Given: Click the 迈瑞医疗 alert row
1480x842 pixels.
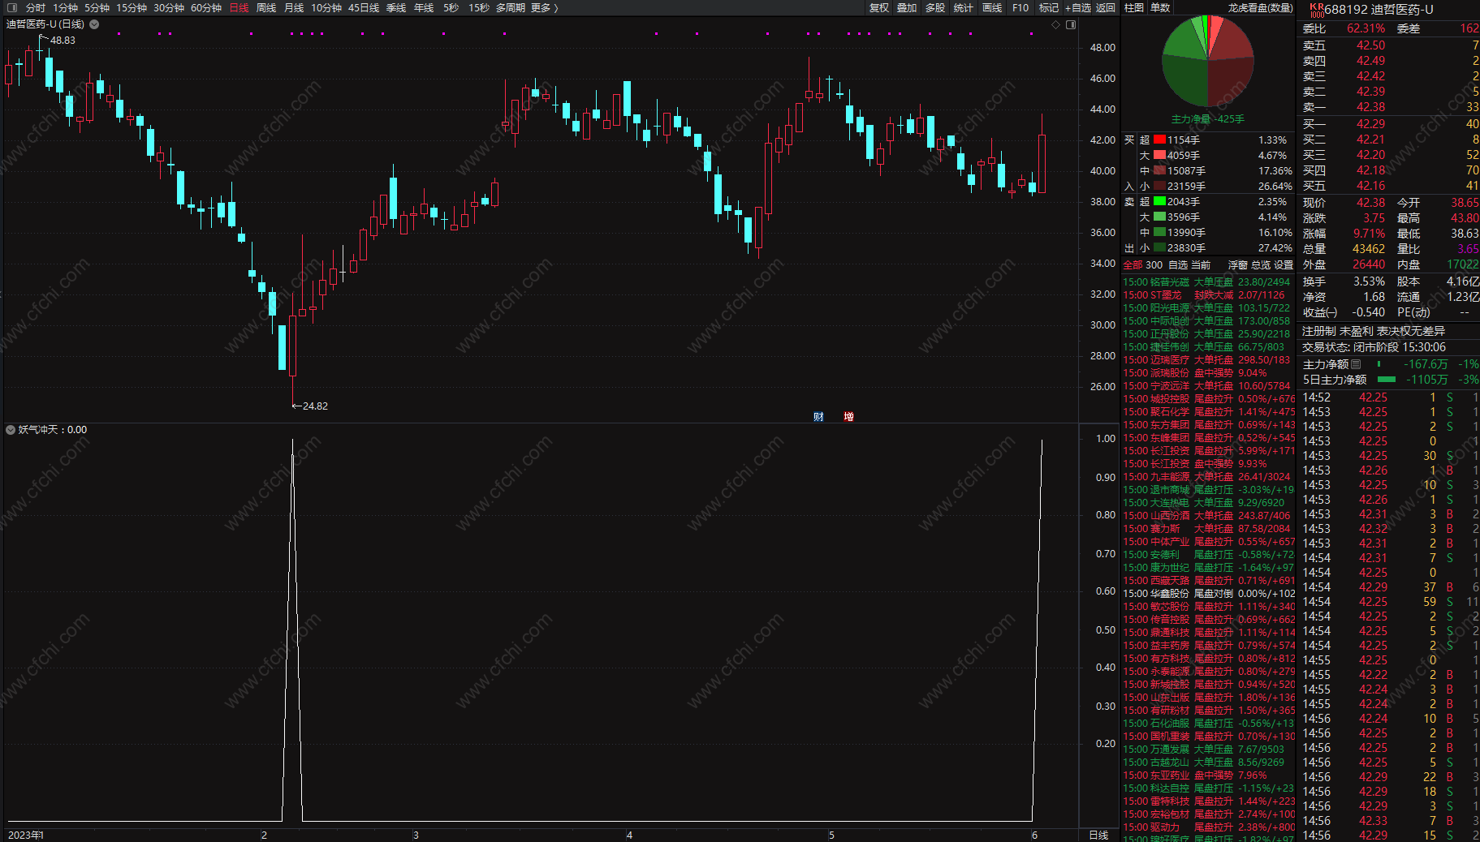Looking at the screenshot, I should [x=1208, y=360].
